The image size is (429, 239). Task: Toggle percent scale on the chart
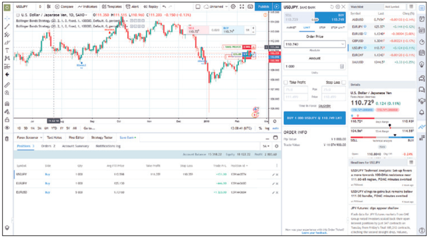coord(260,128)
